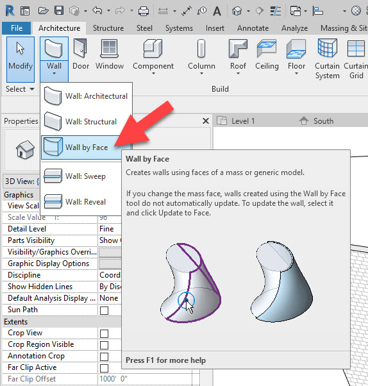
Task: Click the Text tool letter A icon
Action: pyautogui.click(x=217, y=11)
